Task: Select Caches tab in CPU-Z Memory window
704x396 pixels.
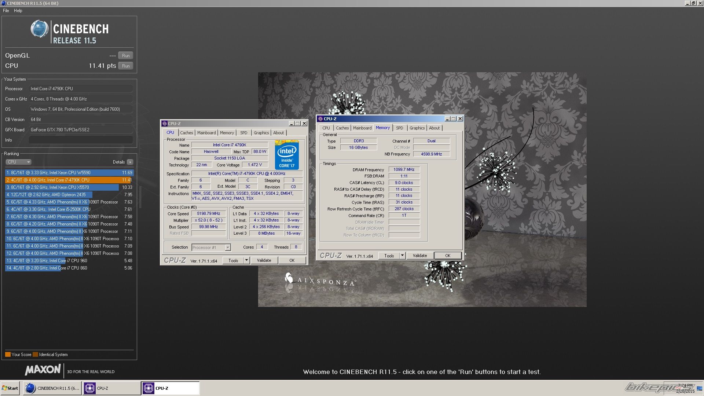Action: 342,128
